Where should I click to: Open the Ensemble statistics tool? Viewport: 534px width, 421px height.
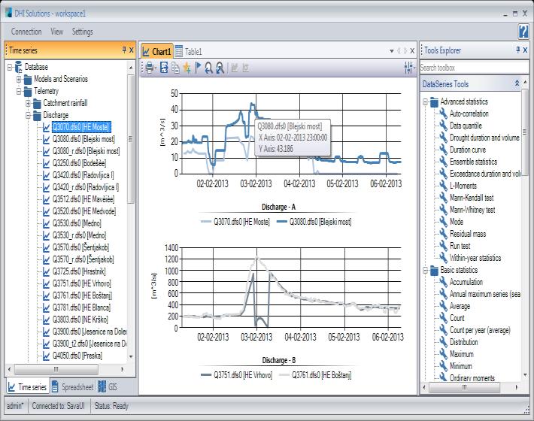tap(473, 162)
